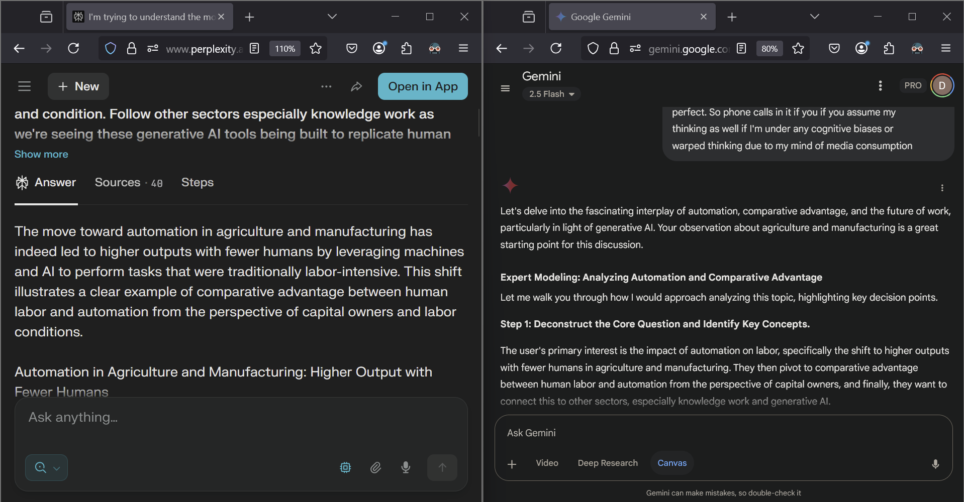The height and width of the screenshot is (502, 964).
Task: Open the Perplexity search mode dropdown
Action: tap(47, 468)
